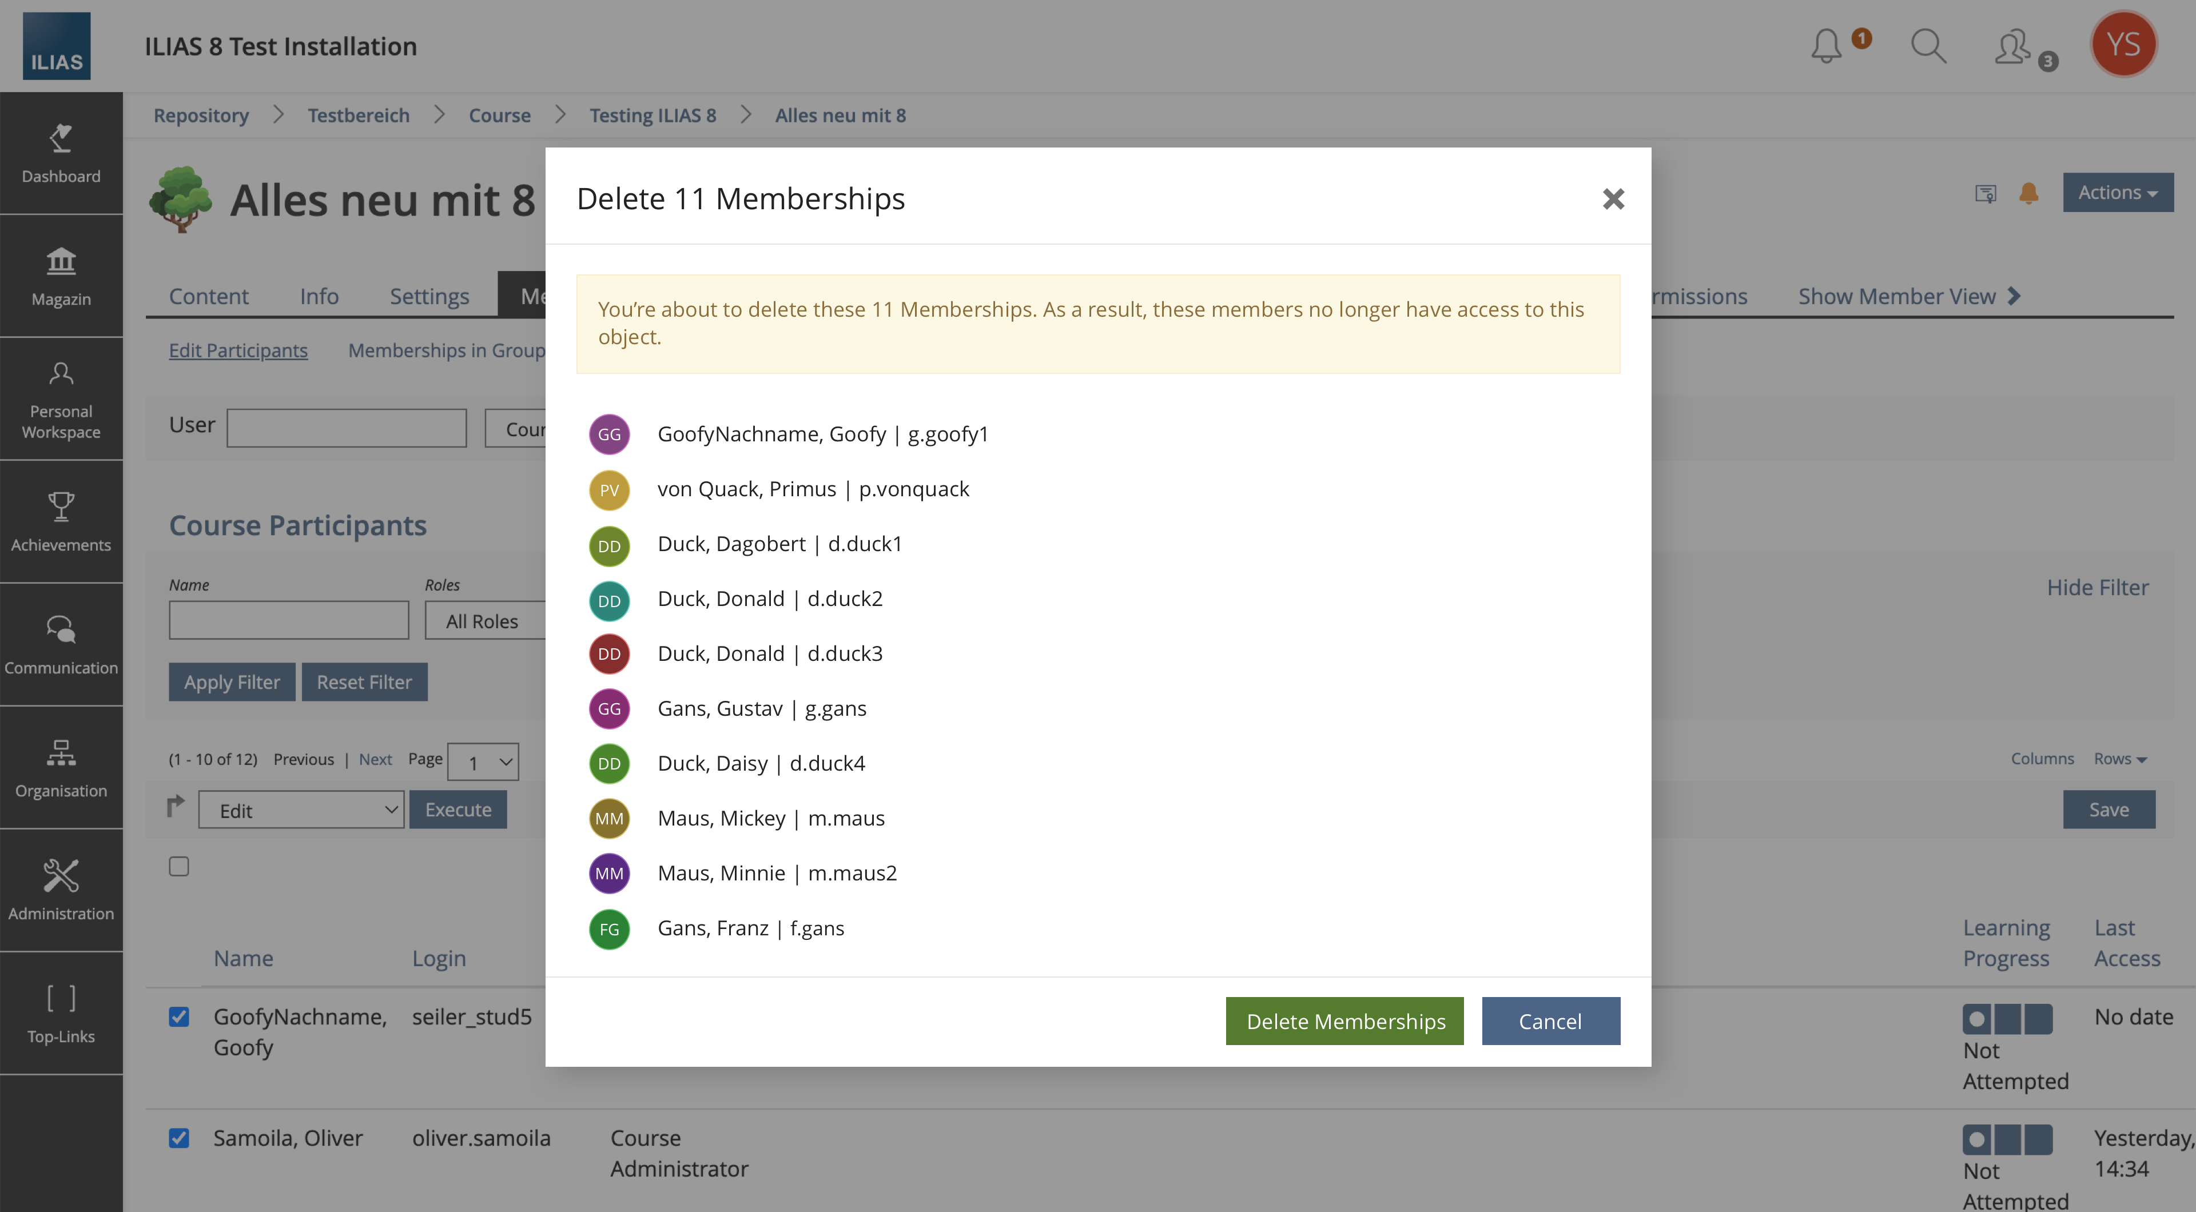Switch to the Content tab
The image size is (2196, 1212).
coord(208,296)
